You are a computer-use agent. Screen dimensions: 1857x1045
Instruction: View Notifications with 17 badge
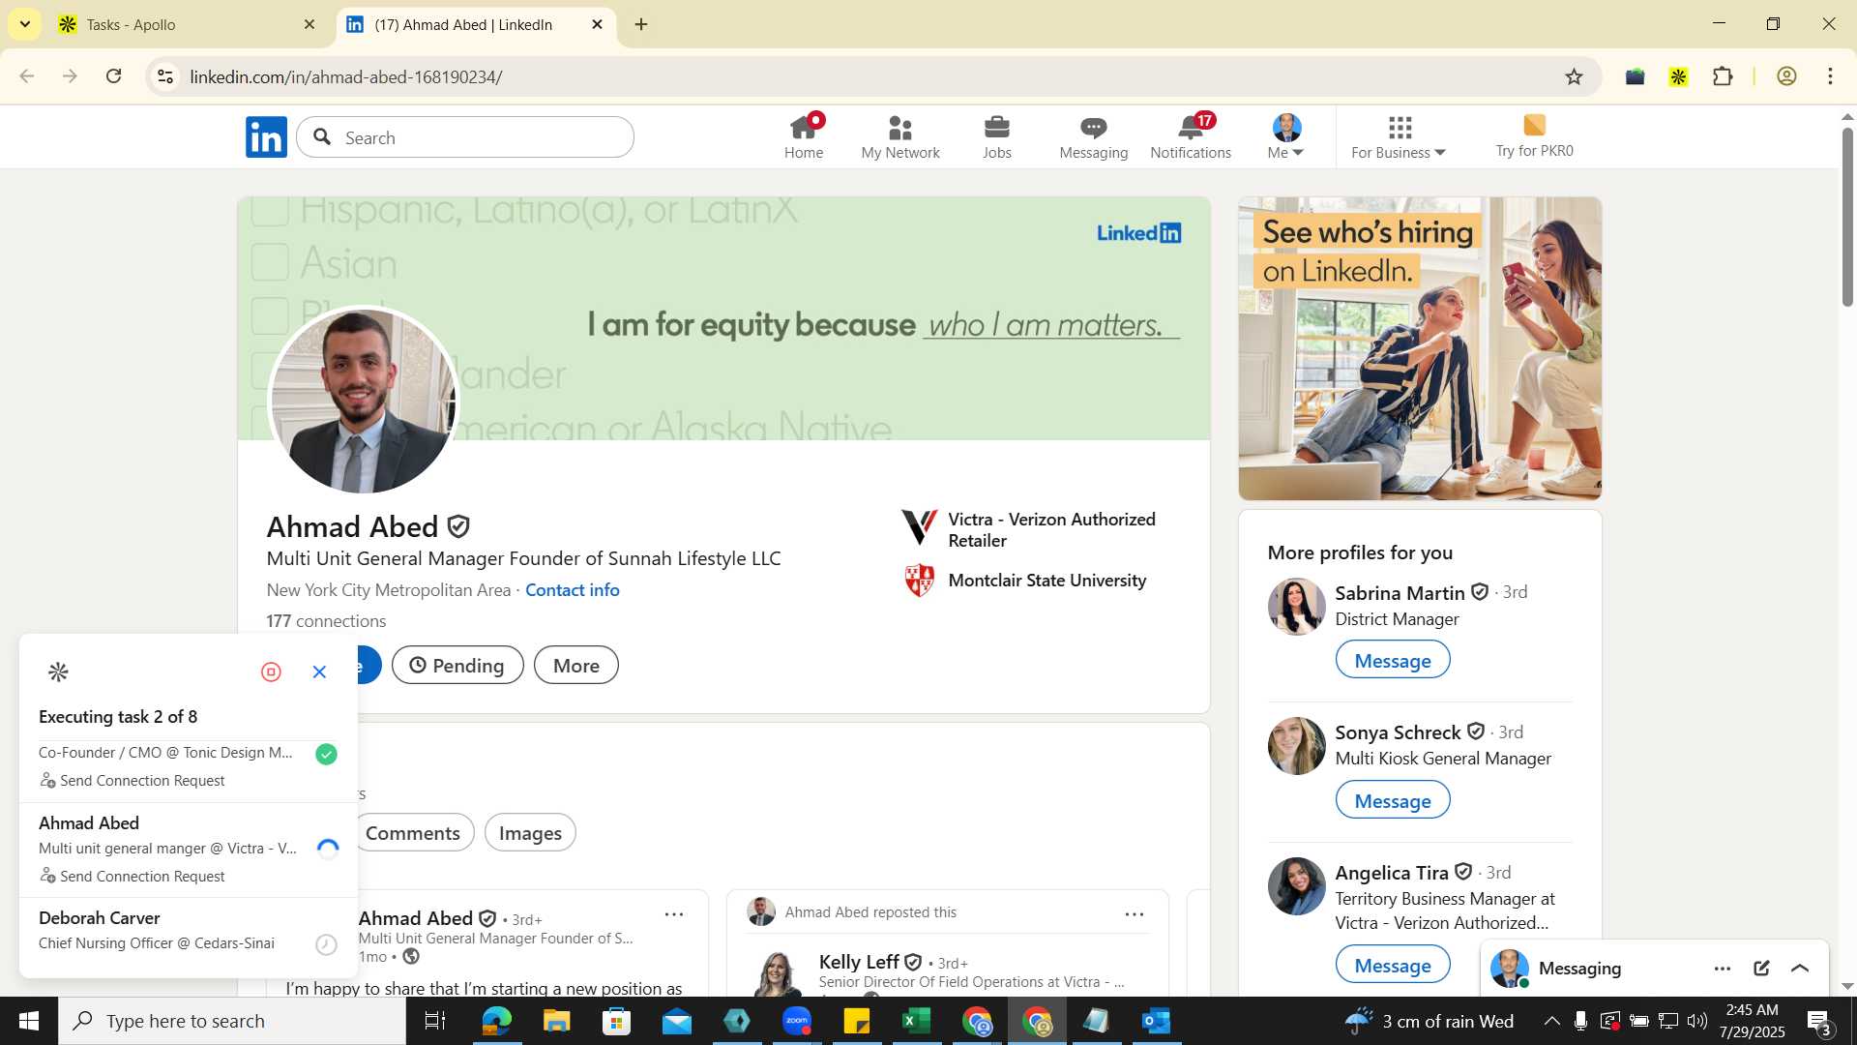1191,137
